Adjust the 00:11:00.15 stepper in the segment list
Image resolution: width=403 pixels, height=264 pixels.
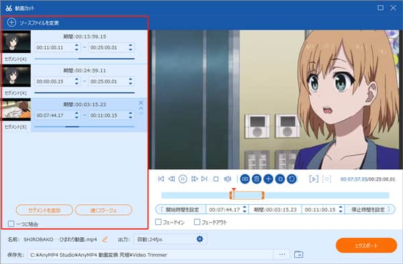point(130,115)
